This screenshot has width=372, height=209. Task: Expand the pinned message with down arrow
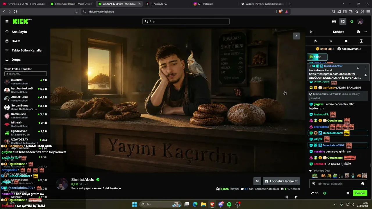[x=366, y=75]
